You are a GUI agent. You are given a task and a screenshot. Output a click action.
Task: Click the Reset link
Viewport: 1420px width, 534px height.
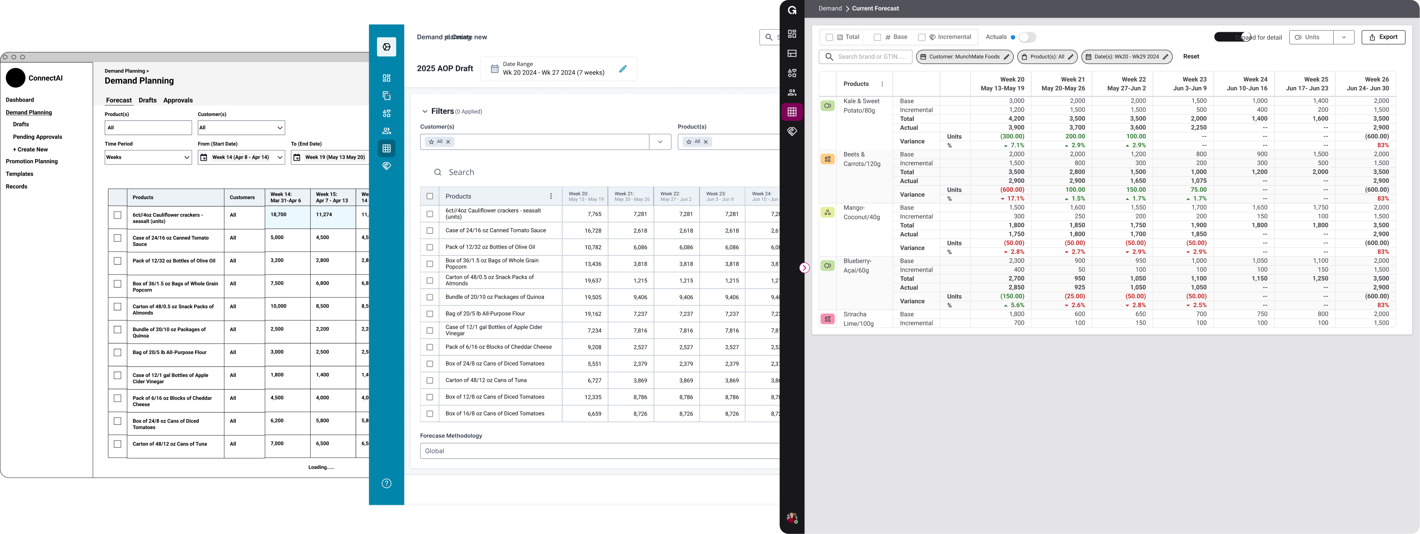click(1191, 57)
